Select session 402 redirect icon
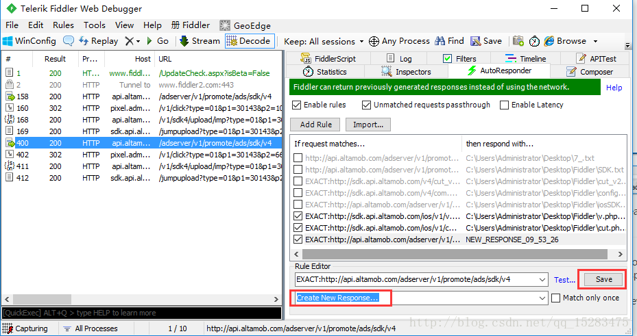 pos(10,155)
